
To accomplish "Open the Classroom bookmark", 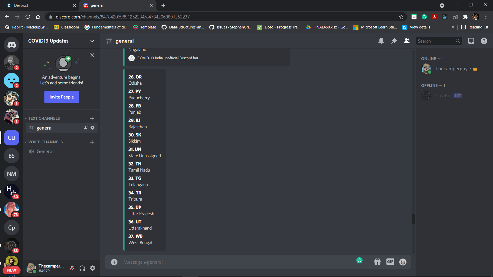I will point(66,27).
